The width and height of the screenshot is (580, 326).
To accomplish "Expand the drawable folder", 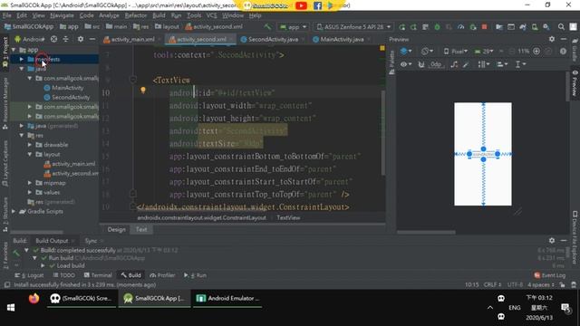I will pos(30,145).
